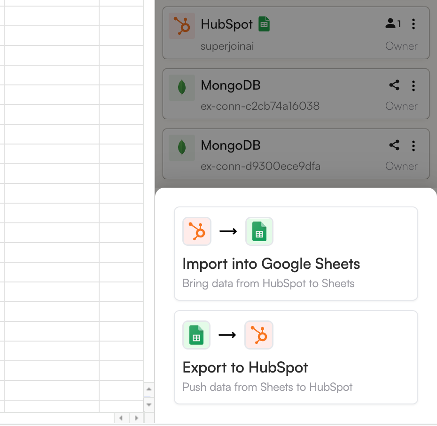This screenshot has width=437, height=426.
Task: Click the 'Owner' label on the HubSpot card
Action: point(401,46)
